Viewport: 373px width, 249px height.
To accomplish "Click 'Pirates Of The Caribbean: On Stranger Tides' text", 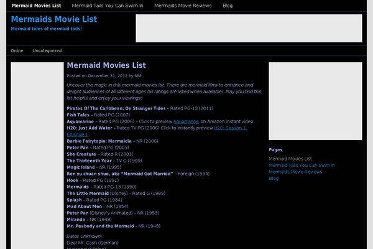I will point(116,108).
